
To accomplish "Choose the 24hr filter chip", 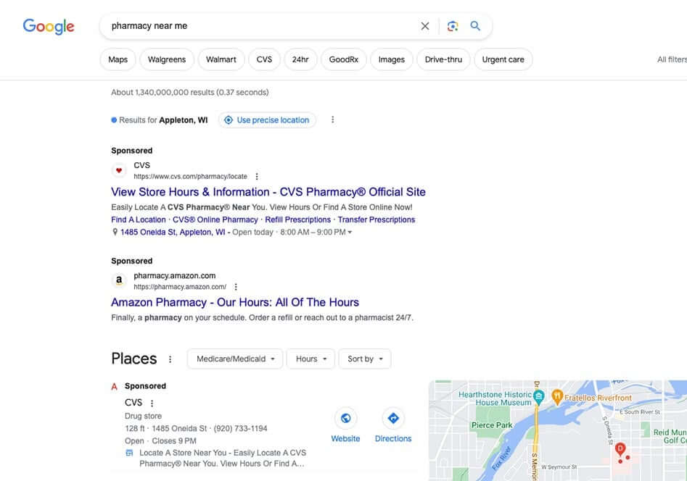I will click(x=300, y=59).
